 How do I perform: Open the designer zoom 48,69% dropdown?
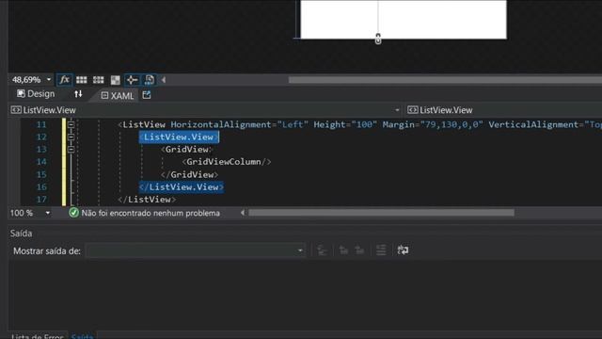49,79
